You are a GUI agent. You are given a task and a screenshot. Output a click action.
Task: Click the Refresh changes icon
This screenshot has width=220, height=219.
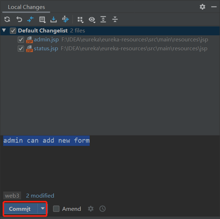[7, 19]
